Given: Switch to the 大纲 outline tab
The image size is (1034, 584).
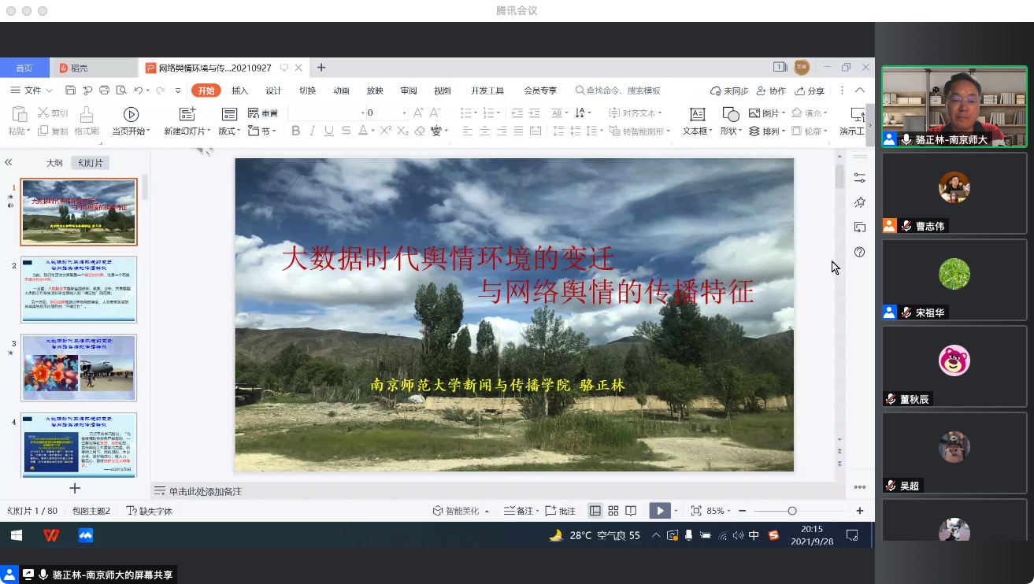Looking at the screenshot, I should pyautogui.click(x=54, y=163).
